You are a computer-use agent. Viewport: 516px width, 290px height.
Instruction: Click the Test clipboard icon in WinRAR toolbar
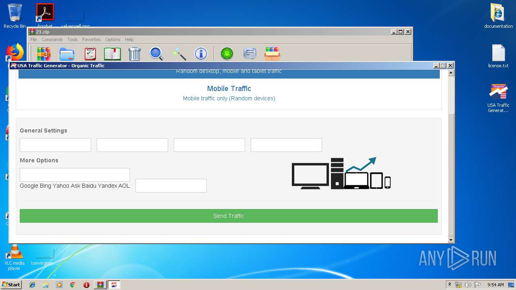[90, 53]
